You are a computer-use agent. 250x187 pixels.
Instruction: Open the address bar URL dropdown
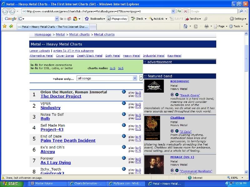tap(173, 11)
